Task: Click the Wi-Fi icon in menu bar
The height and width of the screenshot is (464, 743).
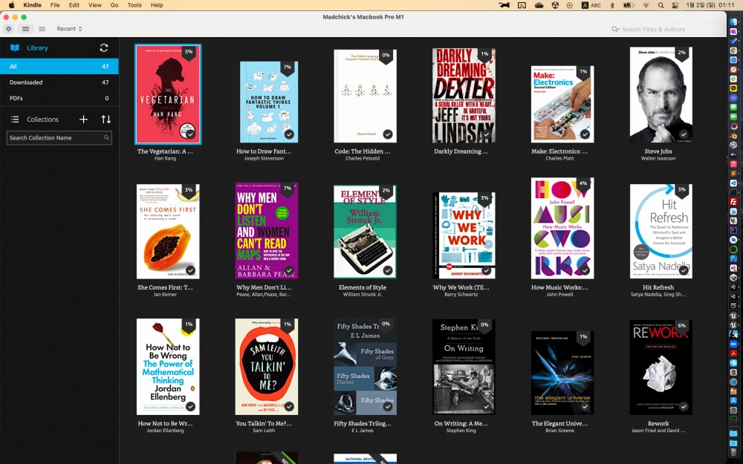Action: pos(646,5)
